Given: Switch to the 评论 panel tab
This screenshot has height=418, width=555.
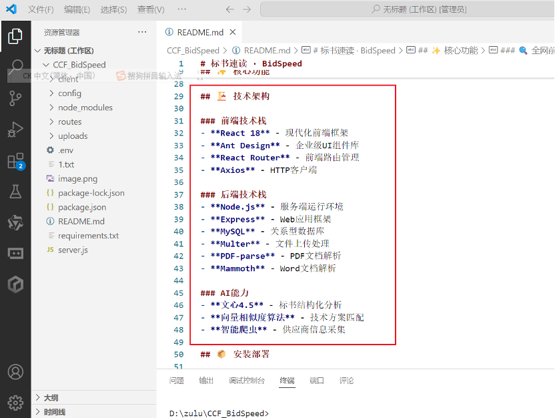Looking at the screenshot, I should click(x=346, y=381).
